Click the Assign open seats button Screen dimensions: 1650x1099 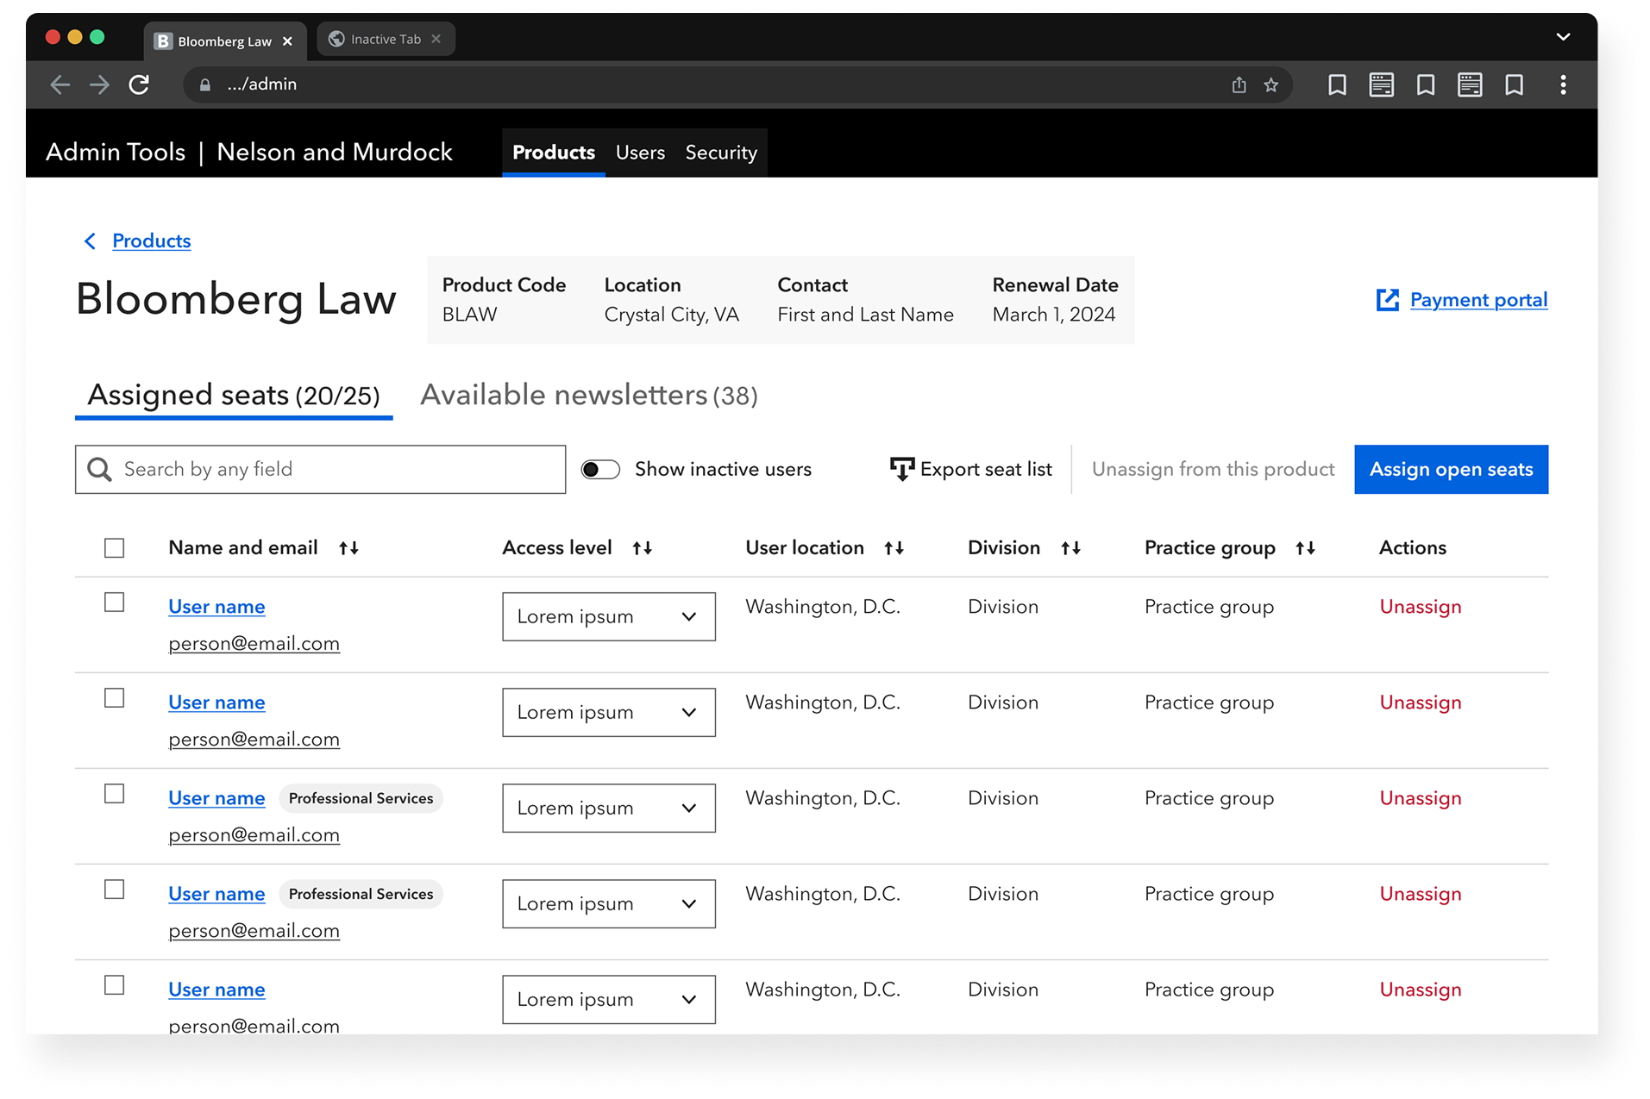click(1450, 469)
